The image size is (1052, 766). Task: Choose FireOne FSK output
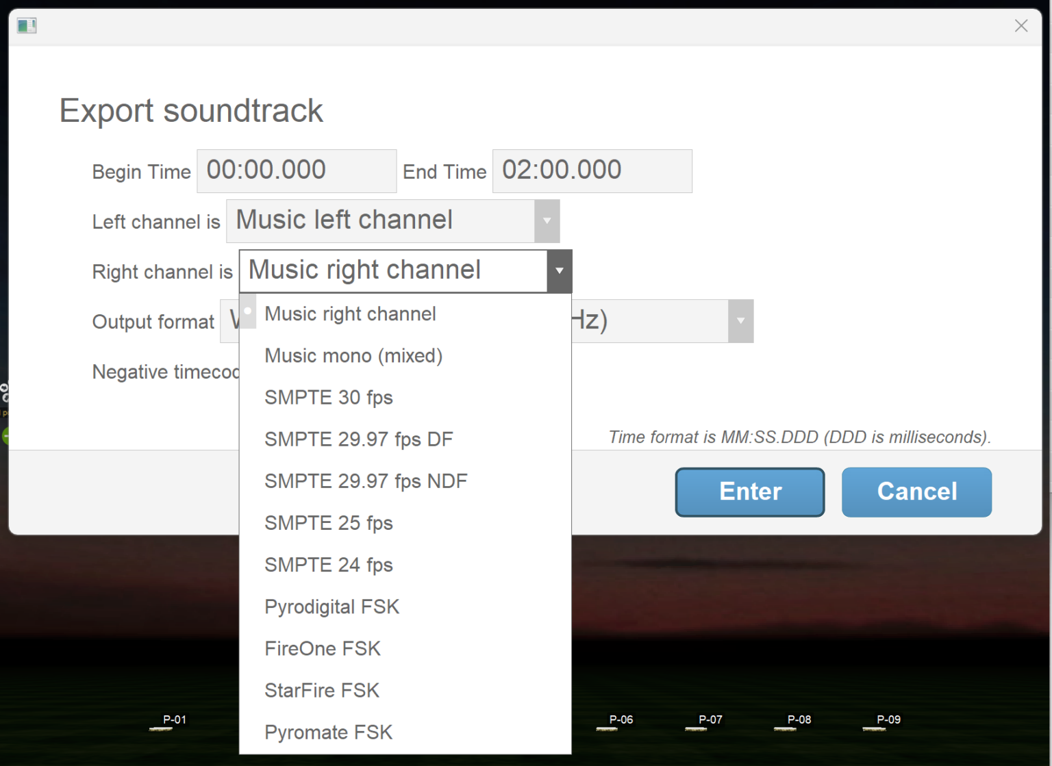point(323,648)
